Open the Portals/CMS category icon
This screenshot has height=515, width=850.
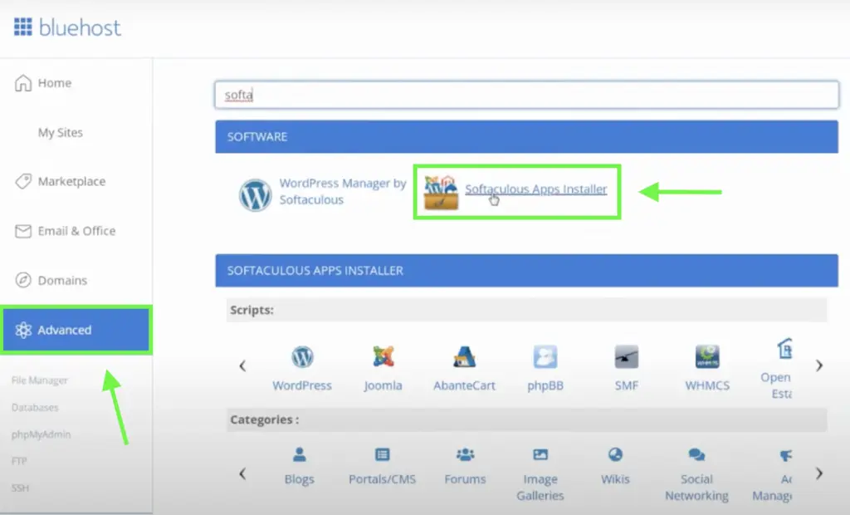(382, 454)
